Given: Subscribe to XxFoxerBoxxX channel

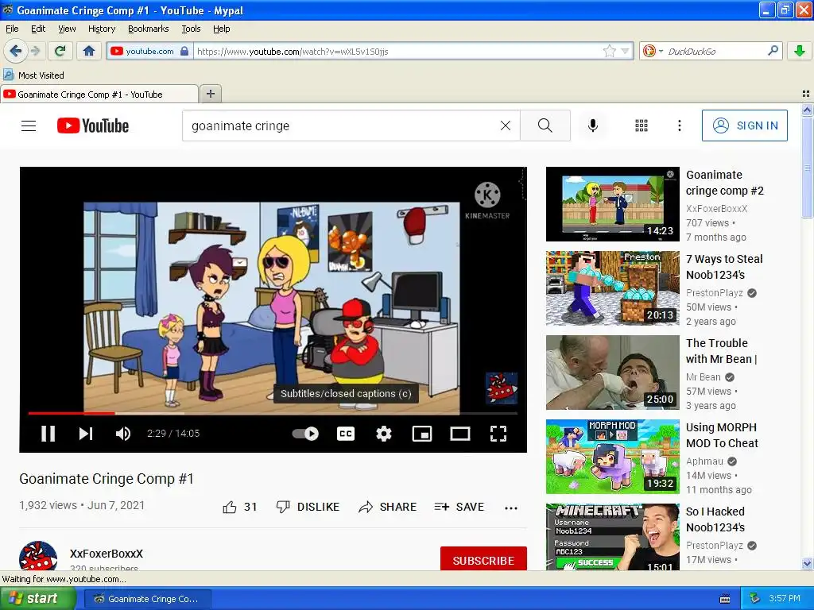Looking at the screenshot, I should pos(483,560).
